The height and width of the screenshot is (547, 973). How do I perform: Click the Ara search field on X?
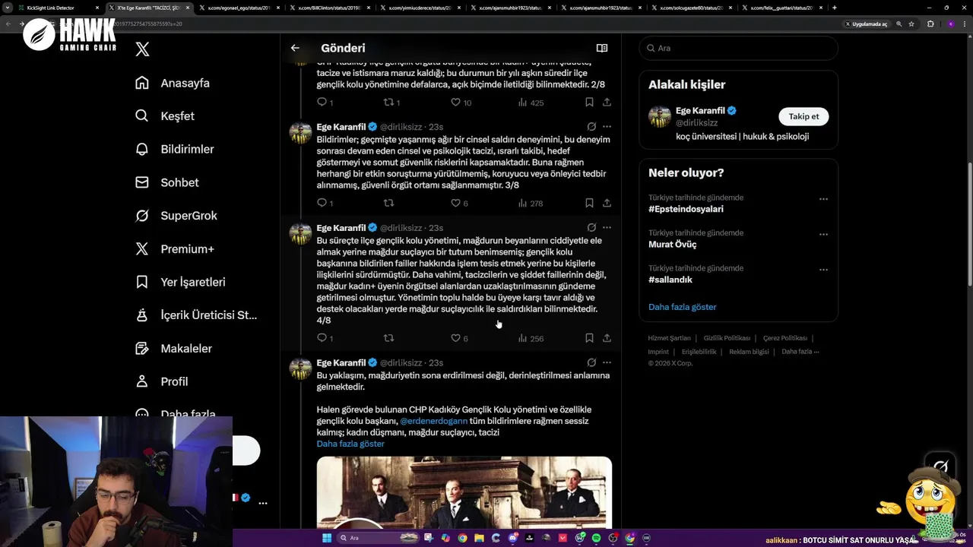point(738,48)
